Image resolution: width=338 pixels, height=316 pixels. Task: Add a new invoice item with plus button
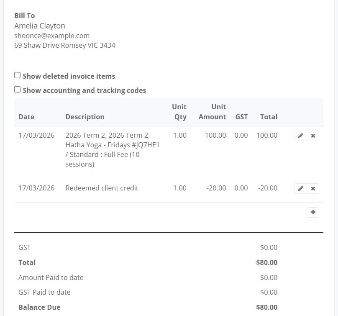313,212
